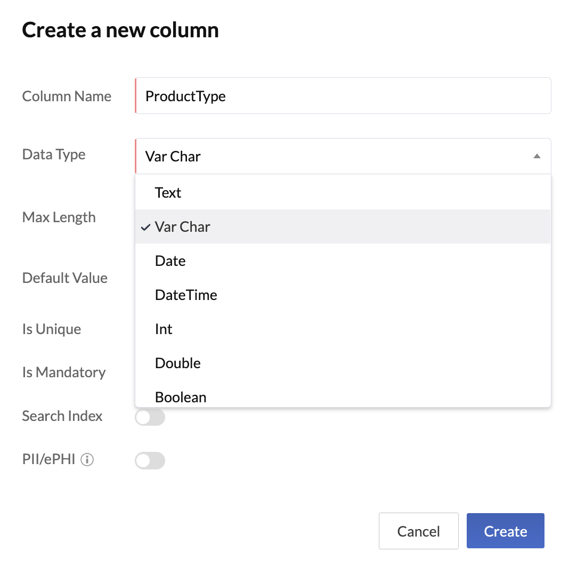Click the Max Length label
This screenshot has height=568, width=569.
pyautogui.click(x=59, y=217)
